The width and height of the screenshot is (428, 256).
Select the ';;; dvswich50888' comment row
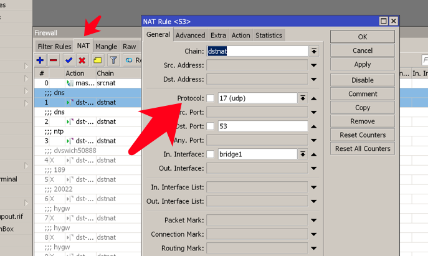click(88, 151)
